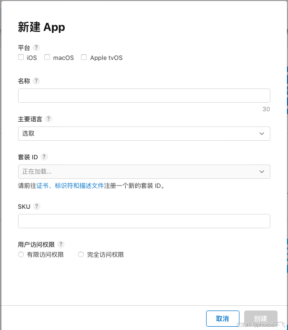
Task: Click the question mark beside 主要语言
Action: [x=49, y=119]
